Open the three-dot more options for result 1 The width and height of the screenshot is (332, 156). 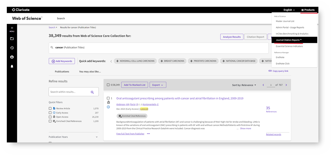pos(148,134)
